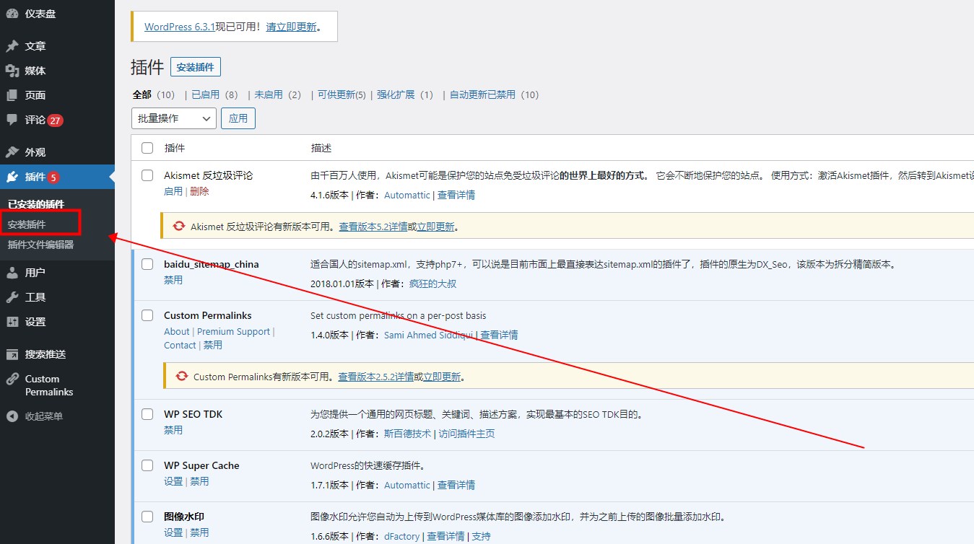Click the wrench icon beside 工具
The width and height of the screenshot is (974, 544).
click(x=12, y=297)
